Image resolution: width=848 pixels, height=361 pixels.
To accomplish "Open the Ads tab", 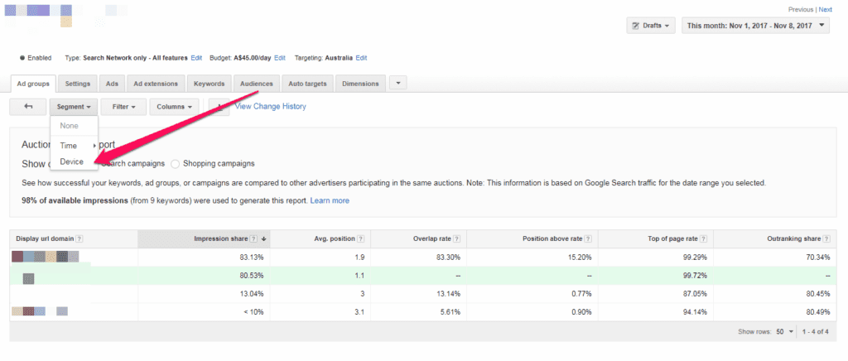I will (113, 84).
